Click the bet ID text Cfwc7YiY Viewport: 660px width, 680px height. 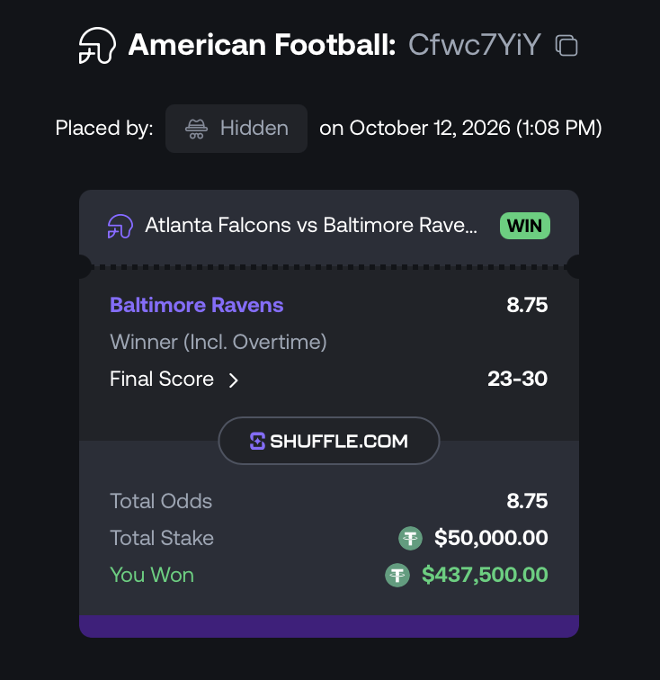click(475, 45)
